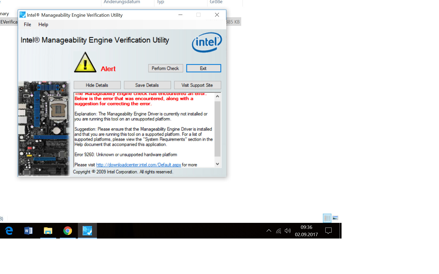Click the details box scrollbar thumb
Image resolution: width=439 pixels, height=274 pixels.
[217, 129]
